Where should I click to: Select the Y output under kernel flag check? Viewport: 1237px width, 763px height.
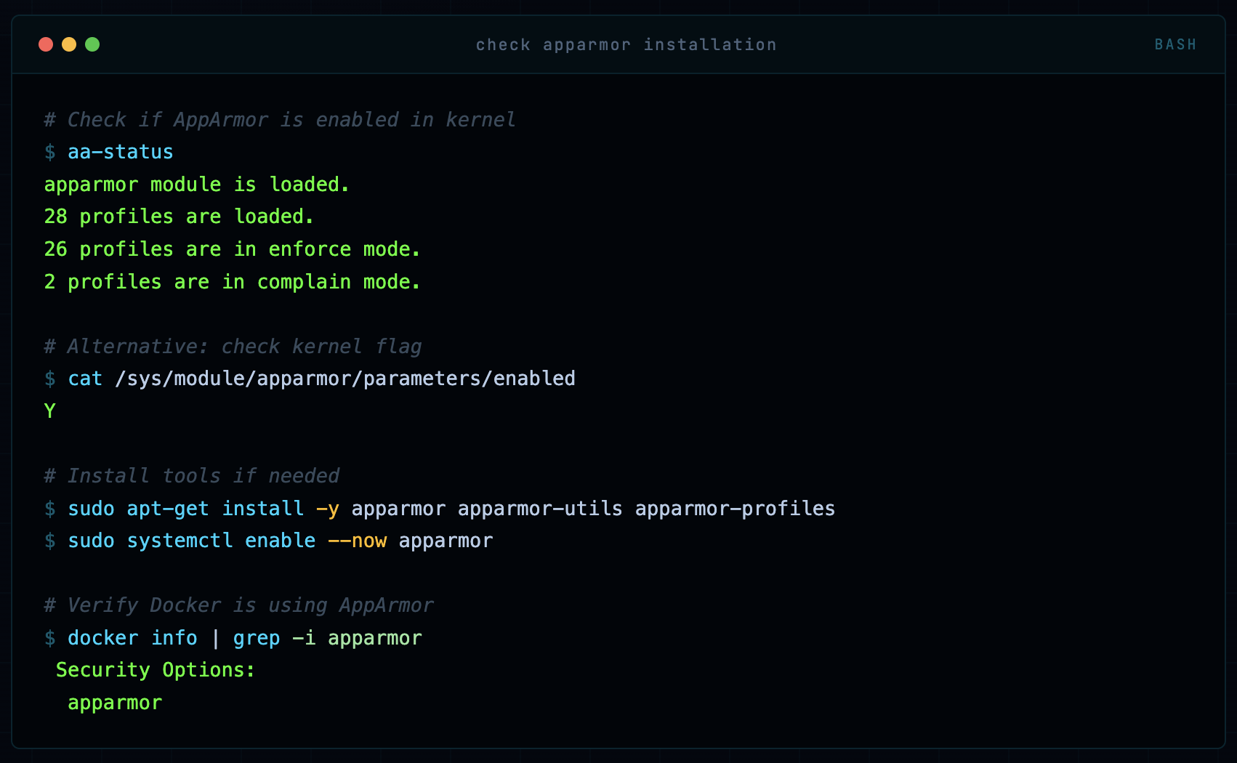tap(49, 411)
